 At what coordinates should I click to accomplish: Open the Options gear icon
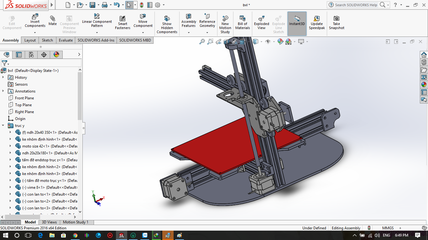(x=158, y=5)
